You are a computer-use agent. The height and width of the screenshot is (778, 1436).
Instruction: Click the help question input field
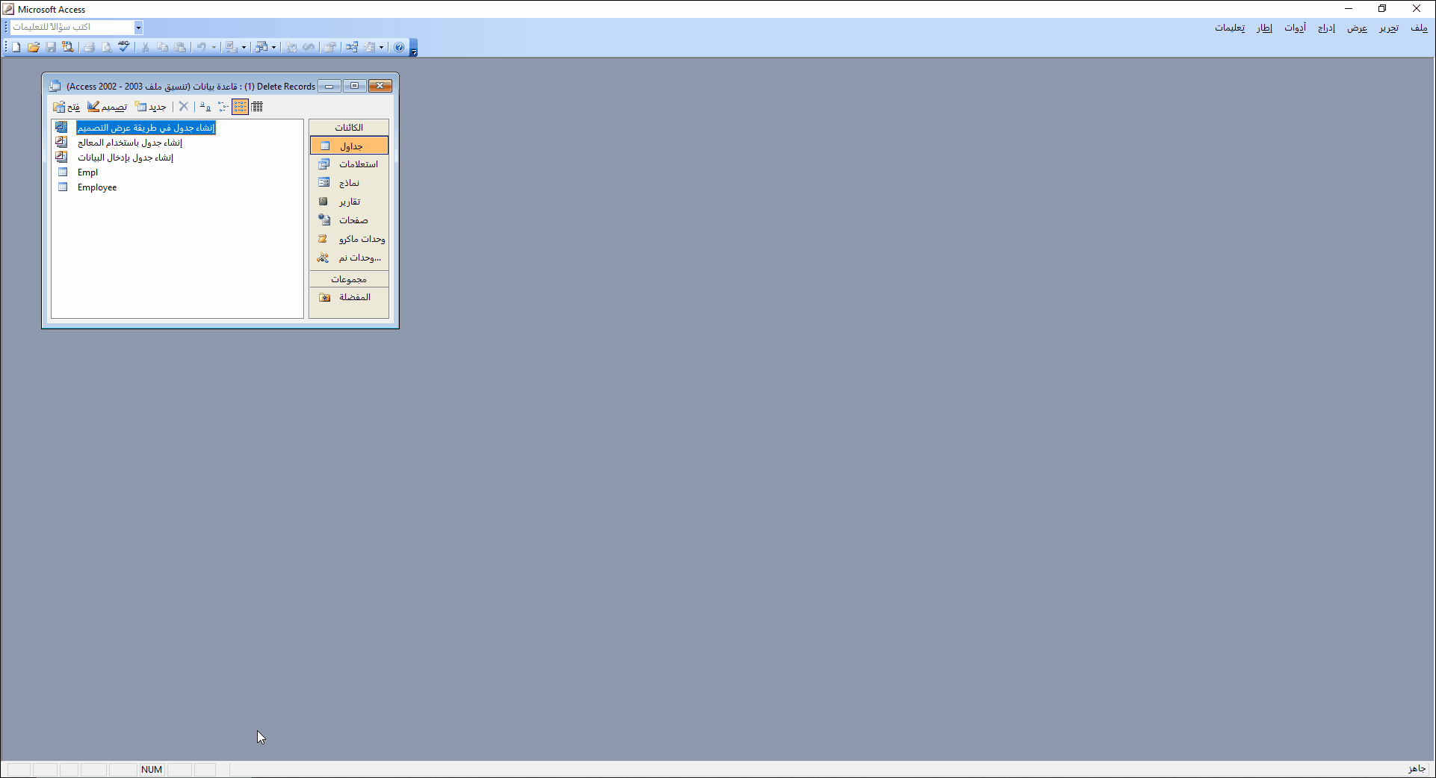71,28
